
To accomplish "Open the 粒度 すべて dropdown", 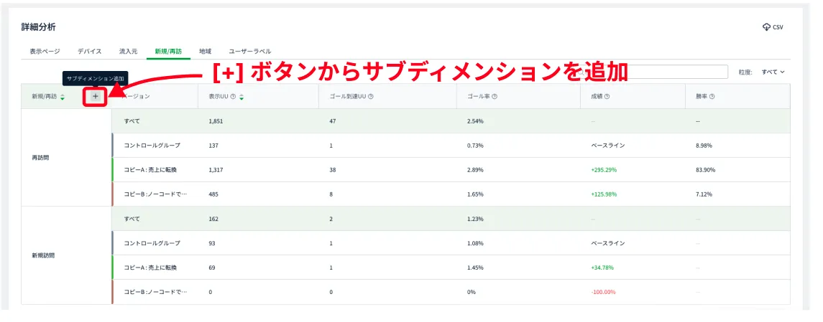I will [x=773, y=72].
